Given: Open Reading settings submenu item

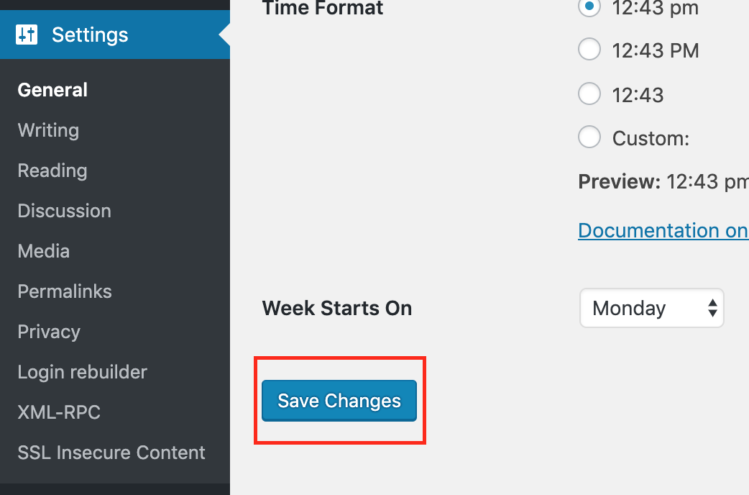Looking at the screenshot, I should (52, 171).
